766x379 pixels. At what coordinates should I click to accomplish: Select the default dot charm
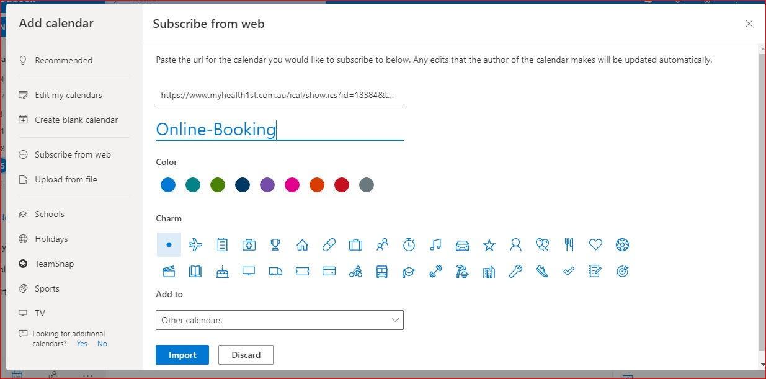169,245
